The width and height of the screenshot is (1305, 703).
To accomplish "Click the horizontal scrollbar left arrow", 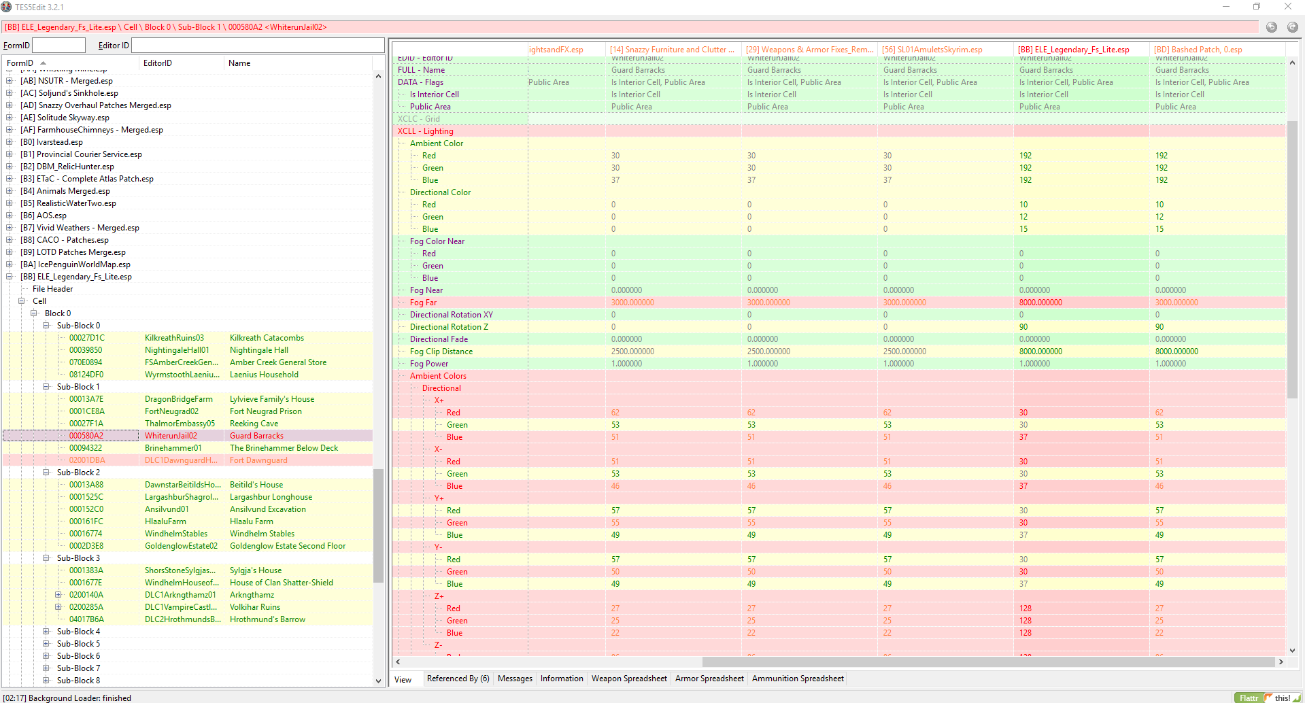I will tap(398, 662).
